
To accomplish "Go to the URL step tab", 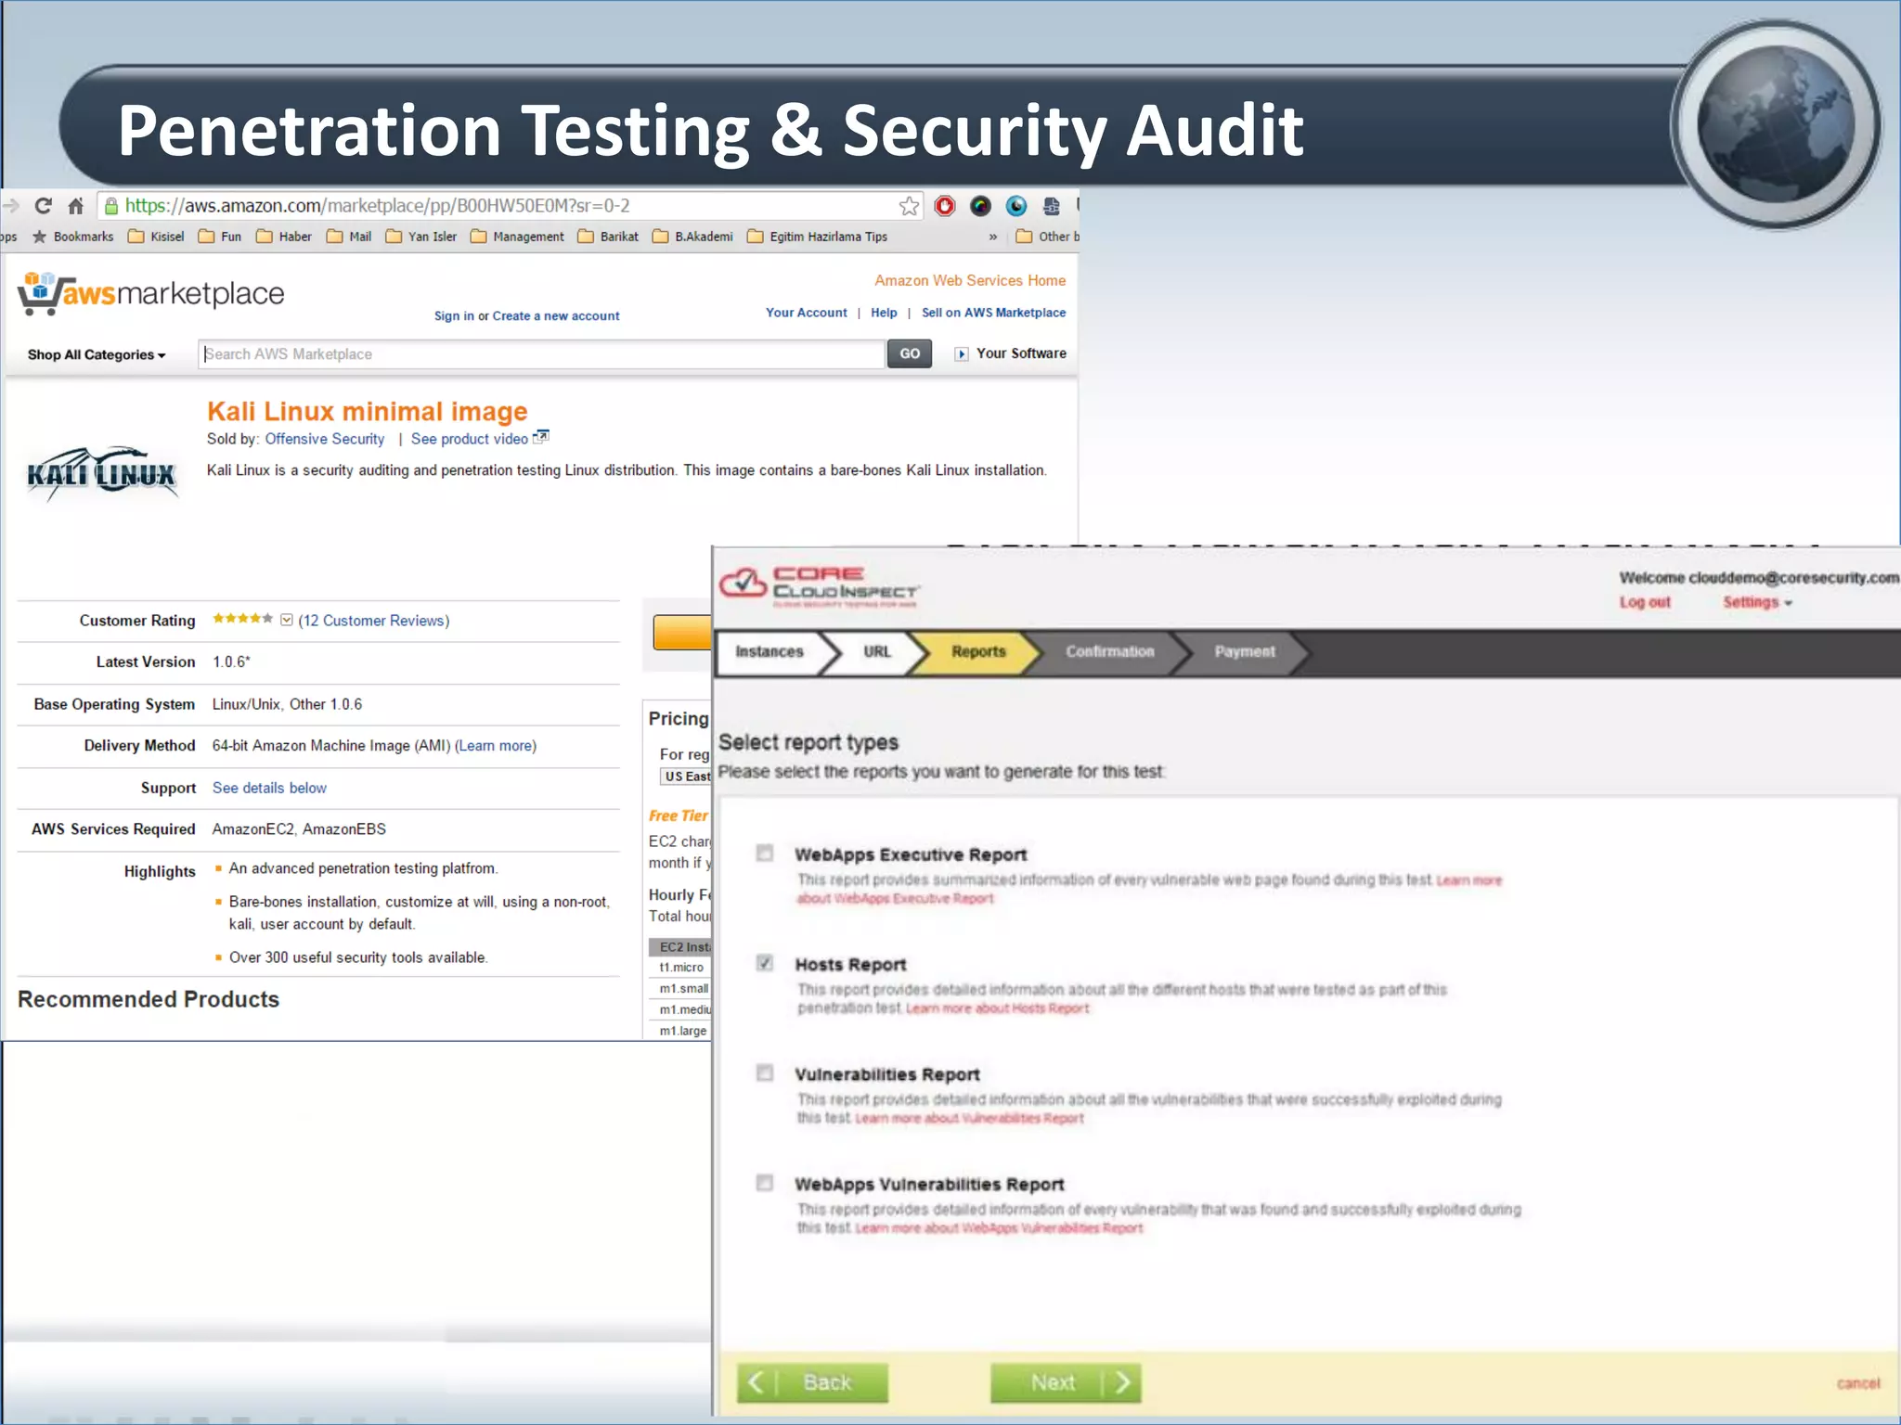I will (x=876, y=651).
